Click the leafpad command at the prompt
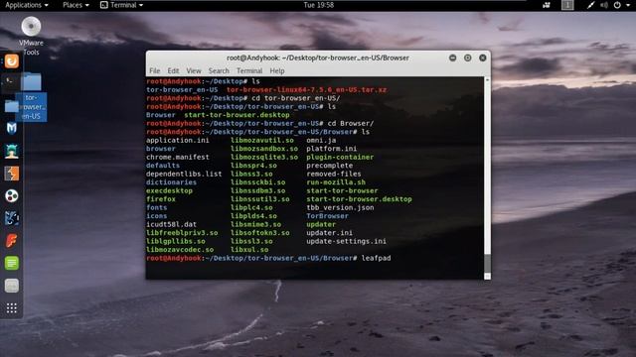The image size is (636, 357). pos(376,258)
